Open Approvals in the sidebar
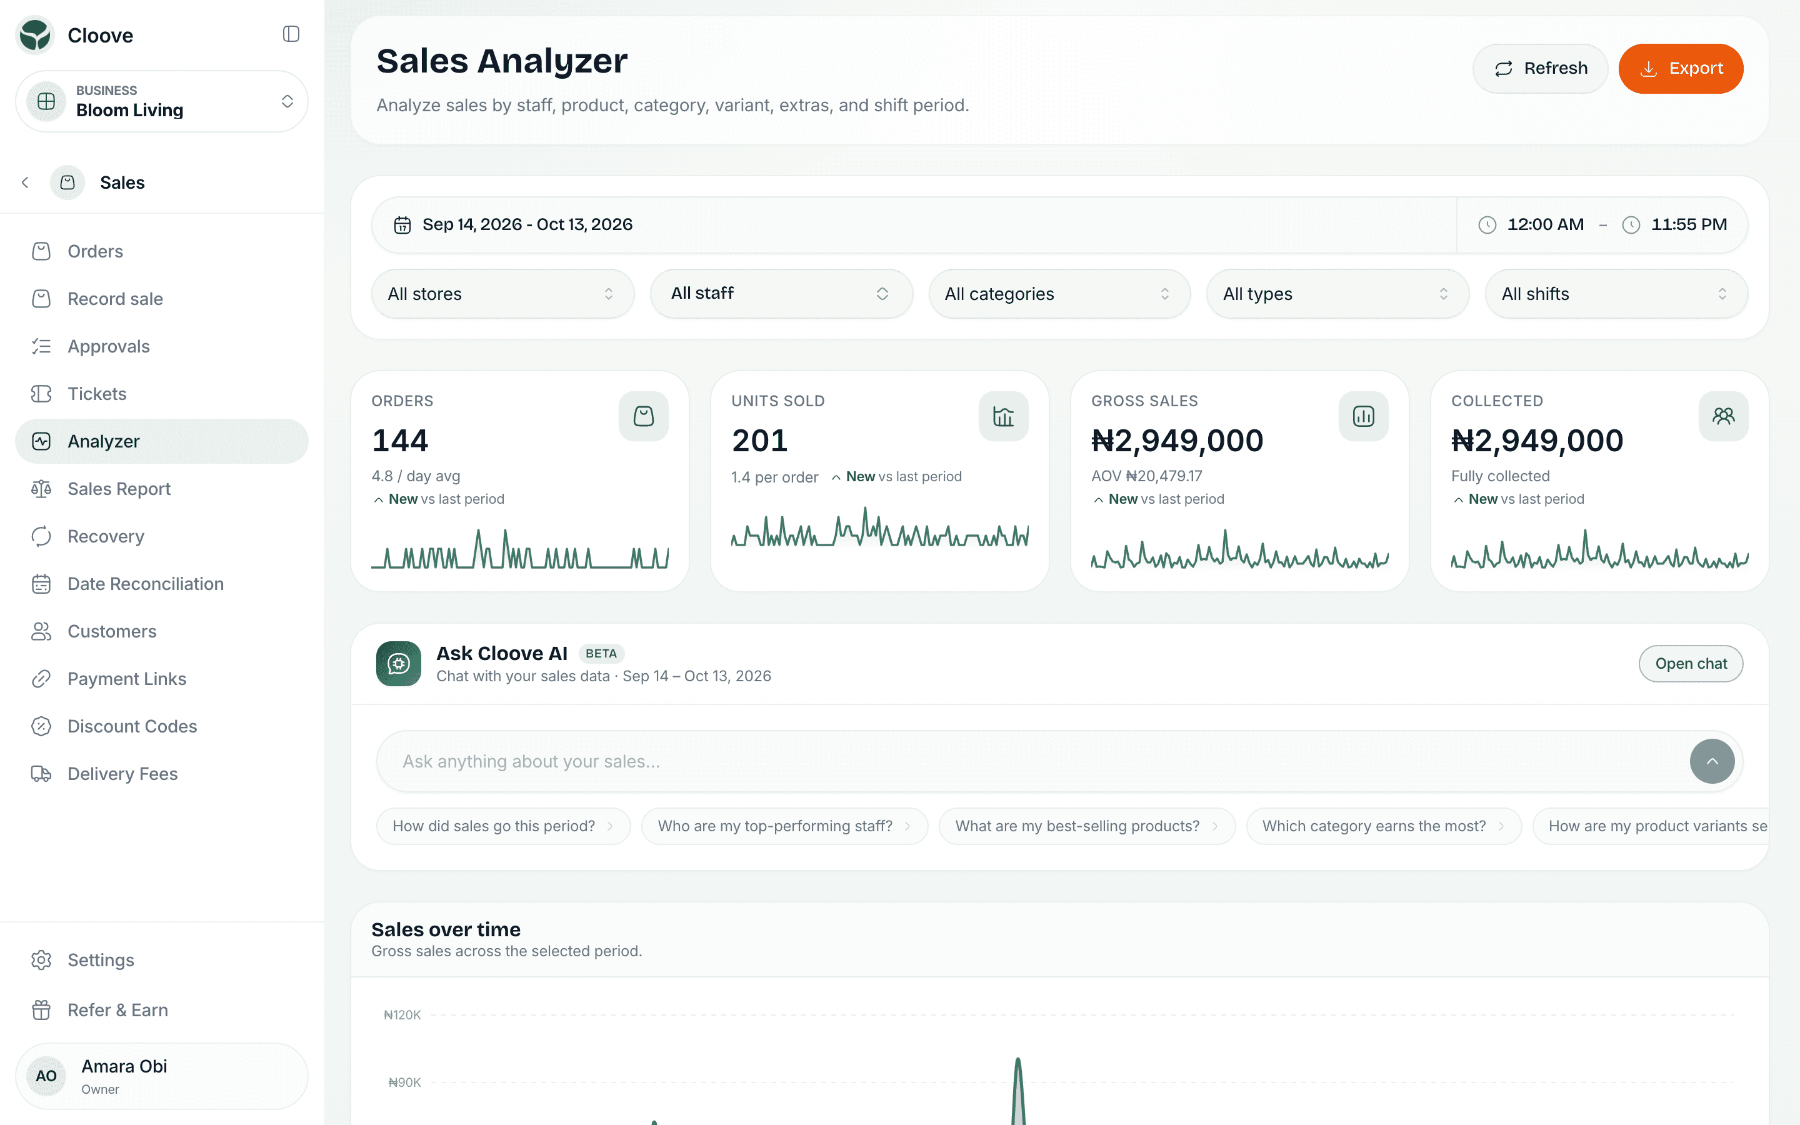 click(161, 347)
